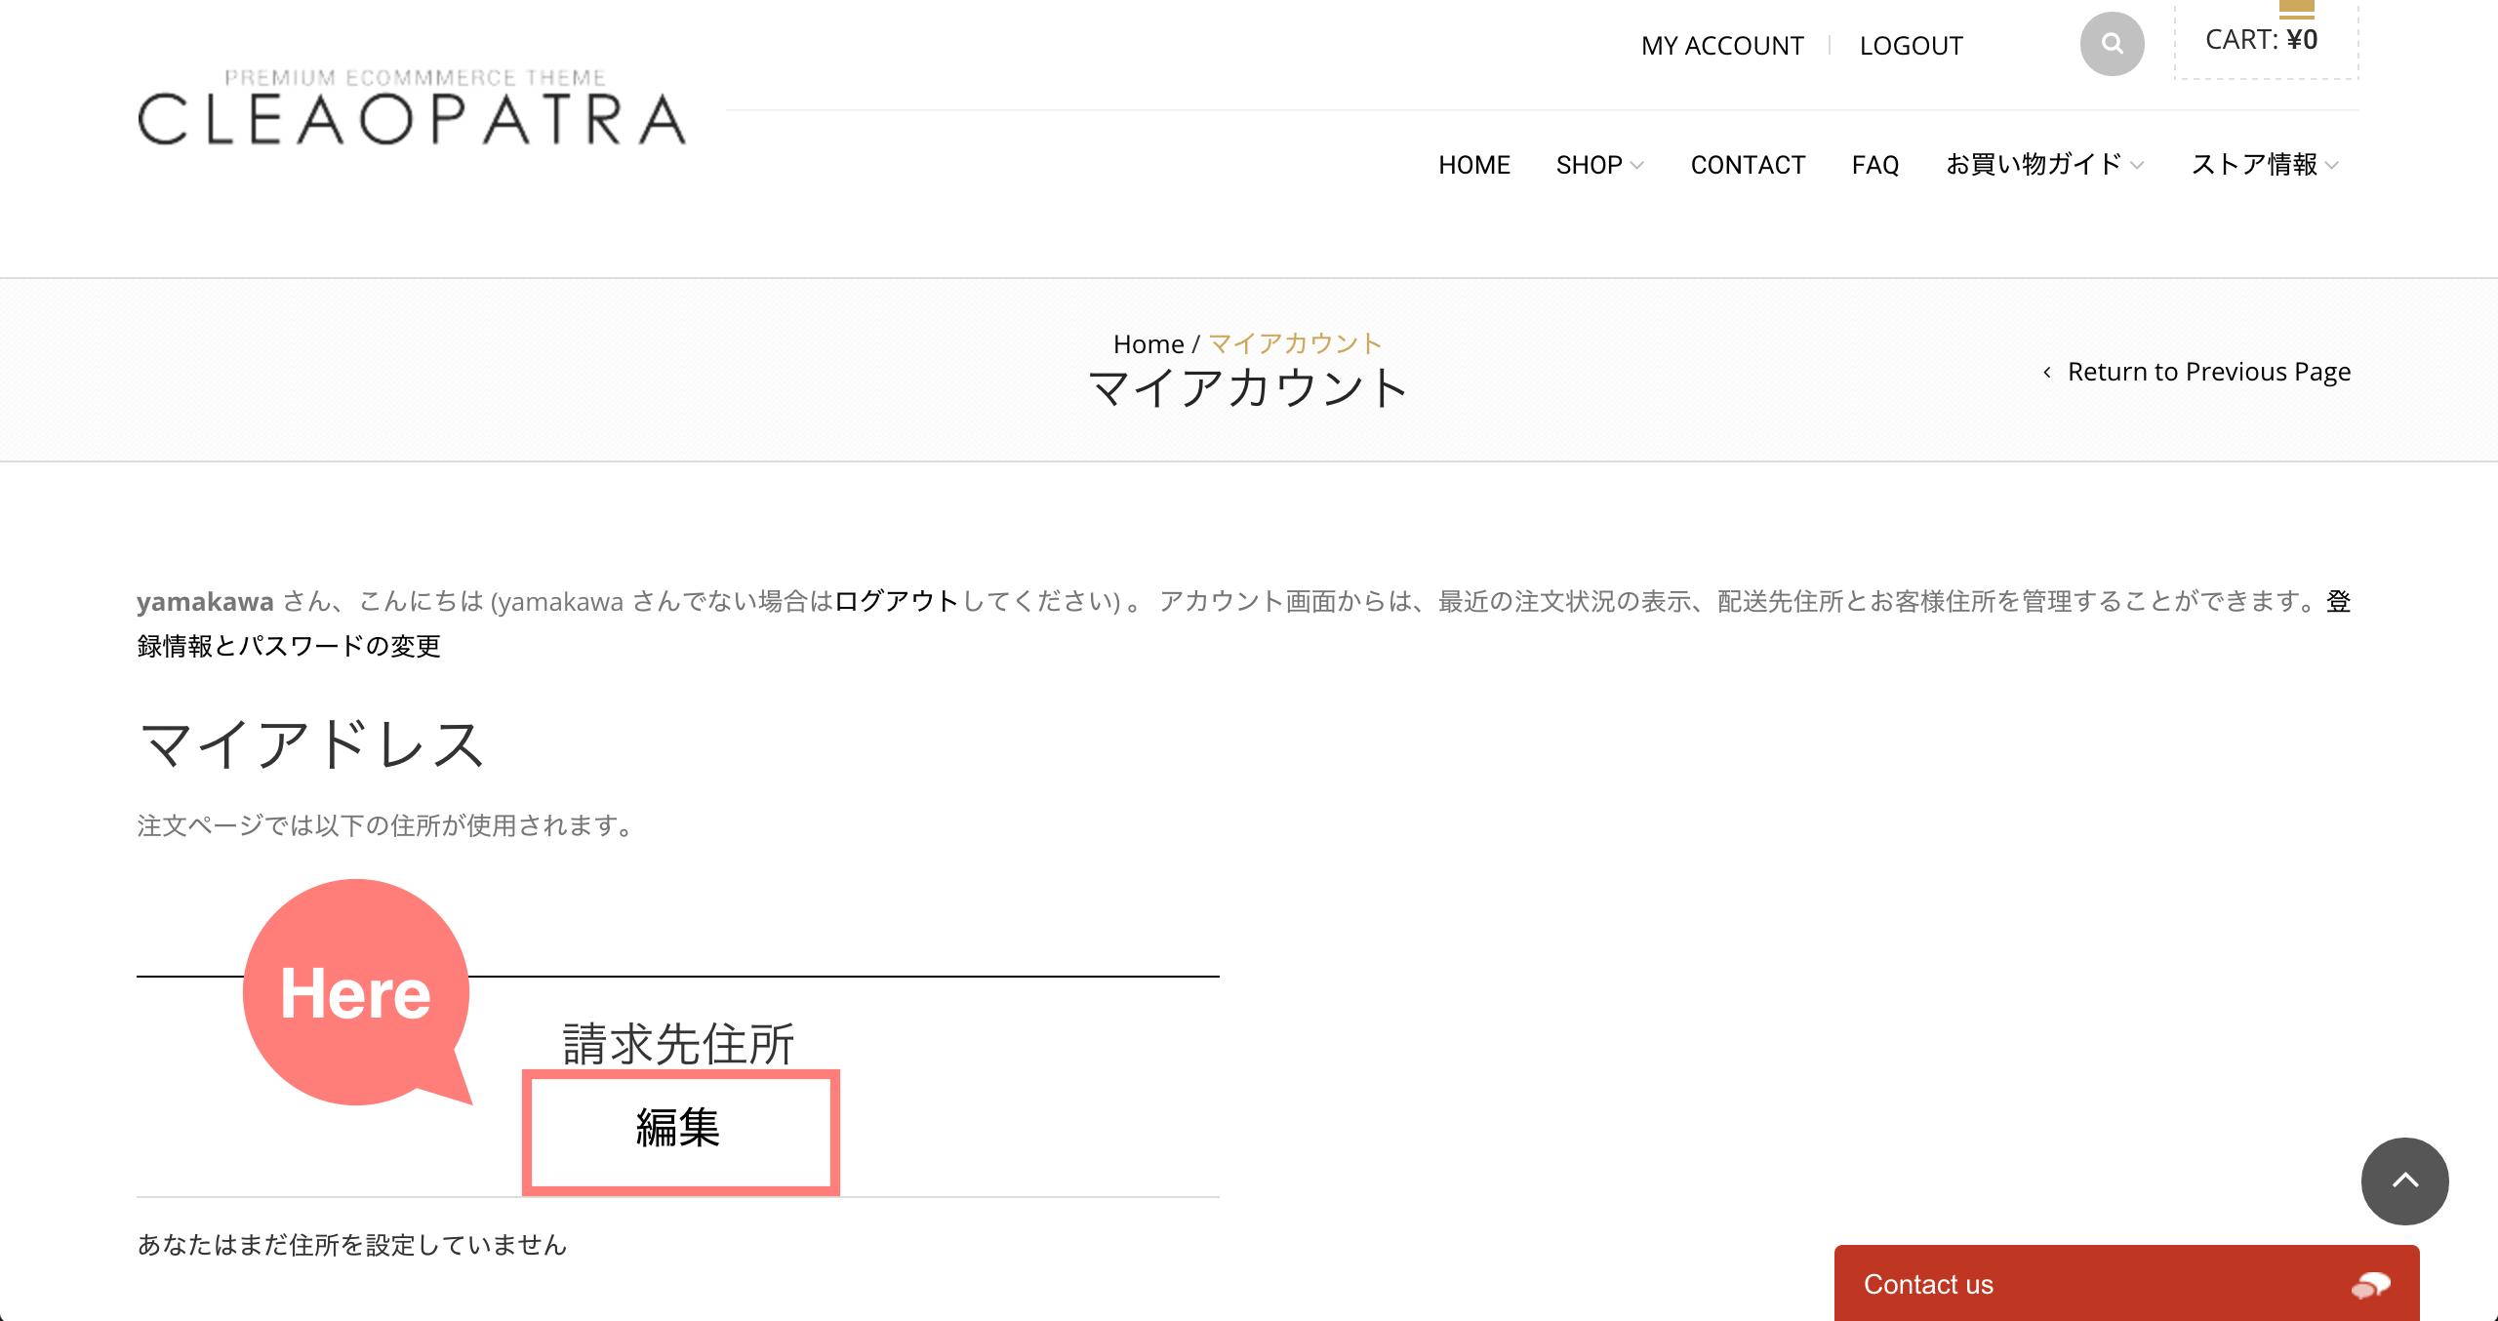Click the search icon in the header
This screenshot has height=1321, width=2498.
2112,43
